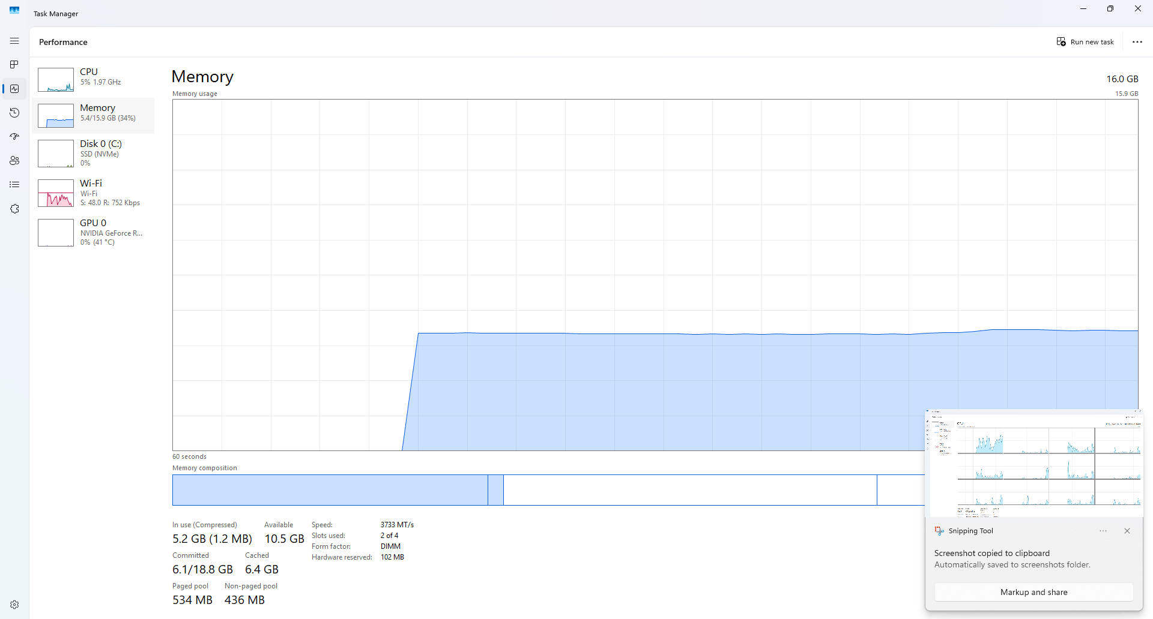
Task: Open the Services page icon
Action: (x=14, y=209)
